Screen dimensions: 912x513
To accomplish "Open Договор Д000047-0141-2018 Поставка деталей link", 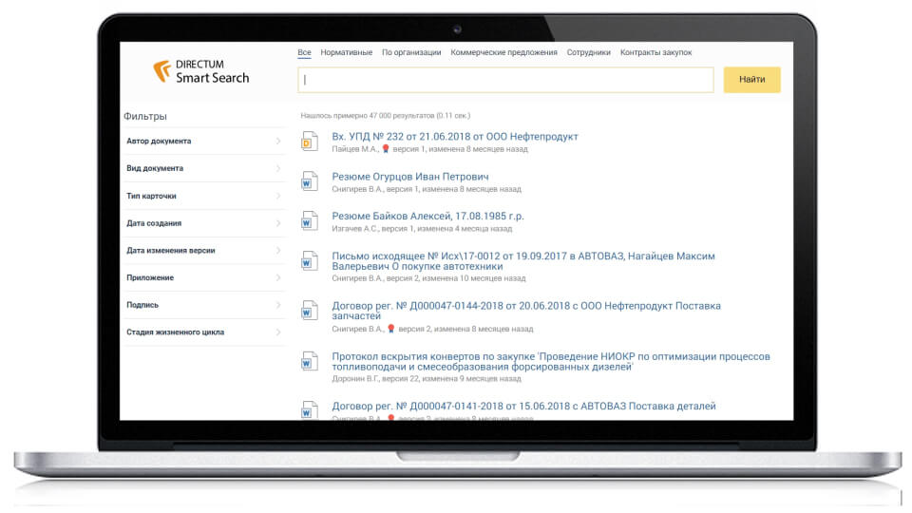I will (523, 406).
